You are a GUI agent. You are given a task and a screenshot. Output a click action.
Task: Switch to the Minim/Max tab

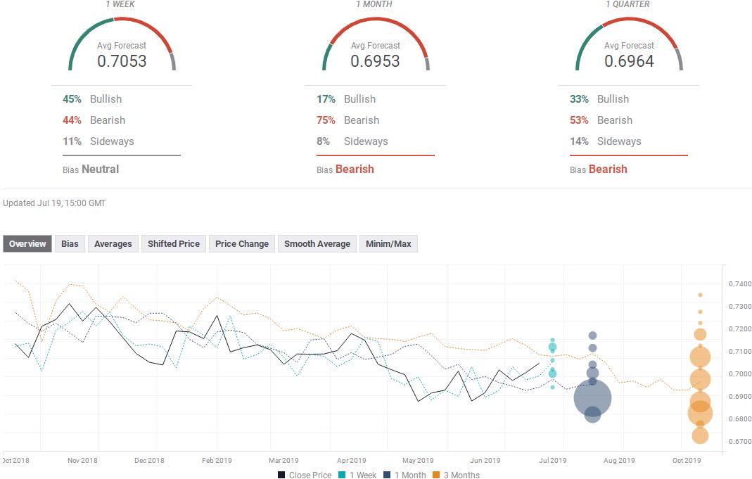388,243
